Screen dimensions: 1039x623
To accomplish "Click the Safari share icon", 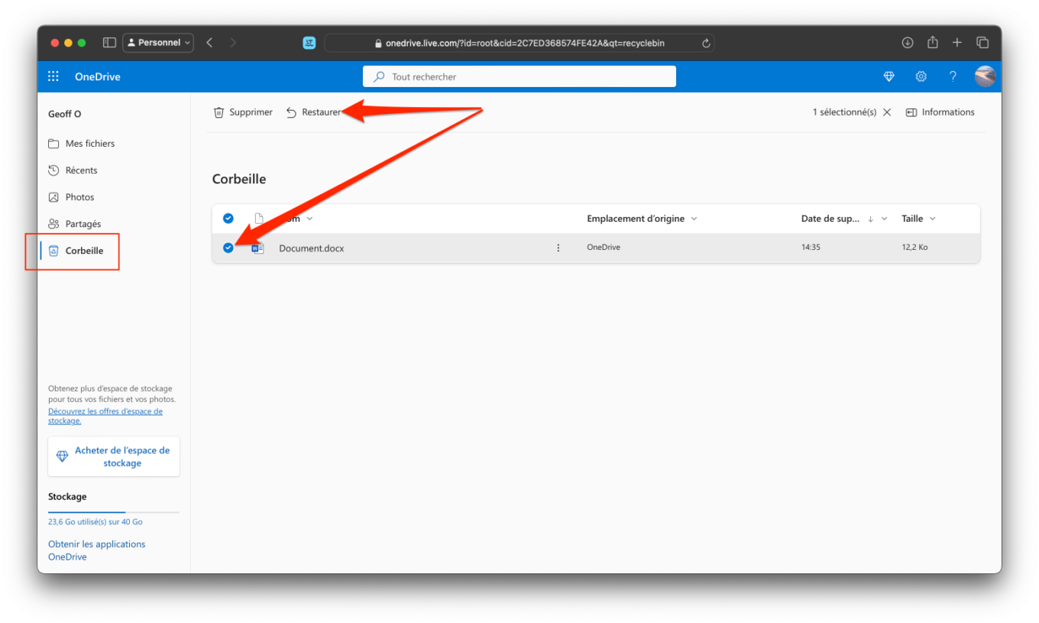I will click(933, 42).
